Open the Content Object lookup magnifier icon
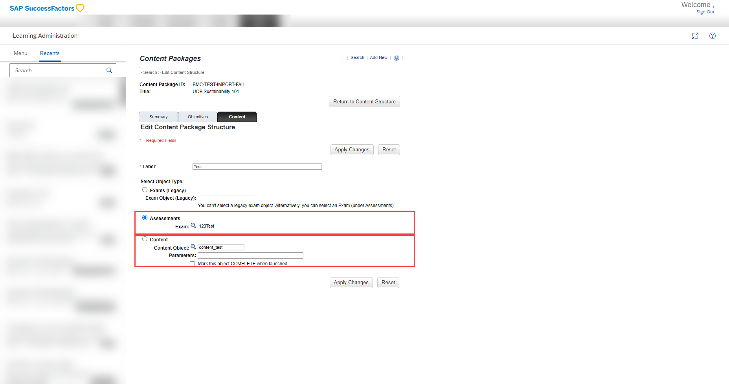The height and width of the screenshot is (384, 729). 193,247
